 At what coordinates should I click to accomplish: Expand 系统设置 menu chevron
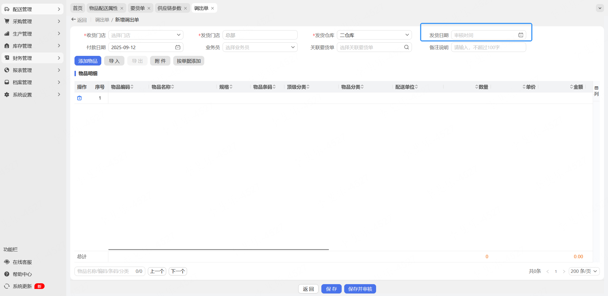pyautogui.click(x=59, y=95)
